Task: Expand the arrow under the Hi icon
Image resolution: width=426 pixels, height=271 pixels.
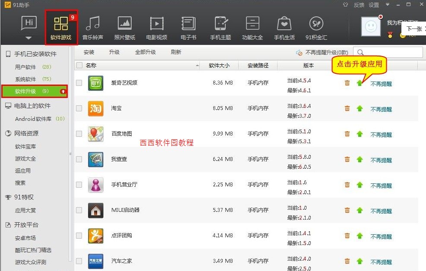Action: pos(28,38)
